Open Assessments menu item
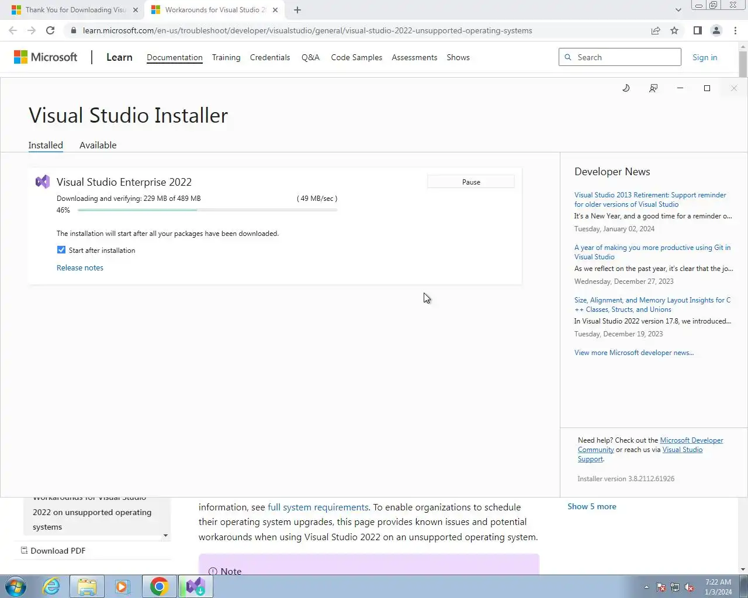Image resolution: width=748 pixels, height=598 pixels. click(414, 57)
